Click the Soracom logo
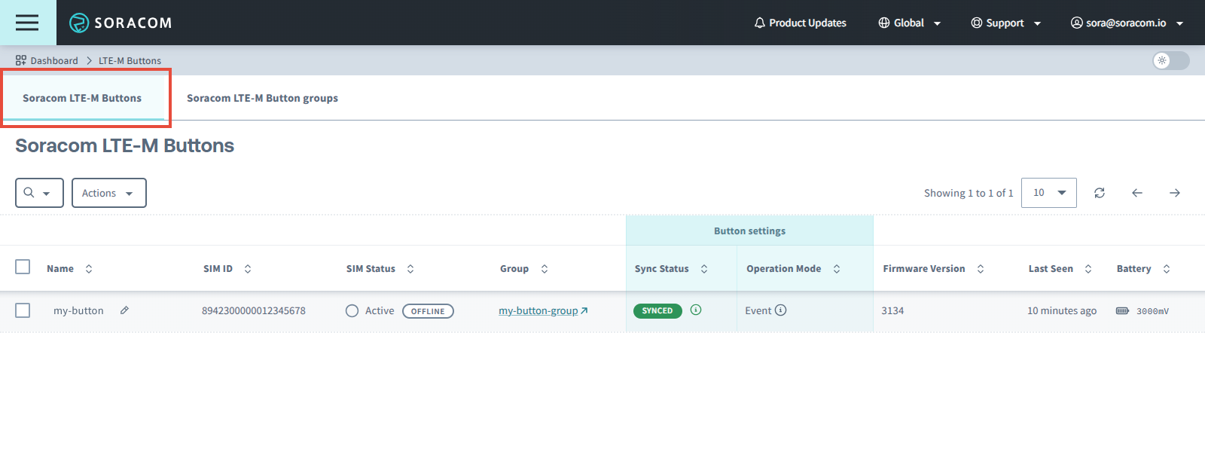This screenshot has width=1205, height=452. 120,23
